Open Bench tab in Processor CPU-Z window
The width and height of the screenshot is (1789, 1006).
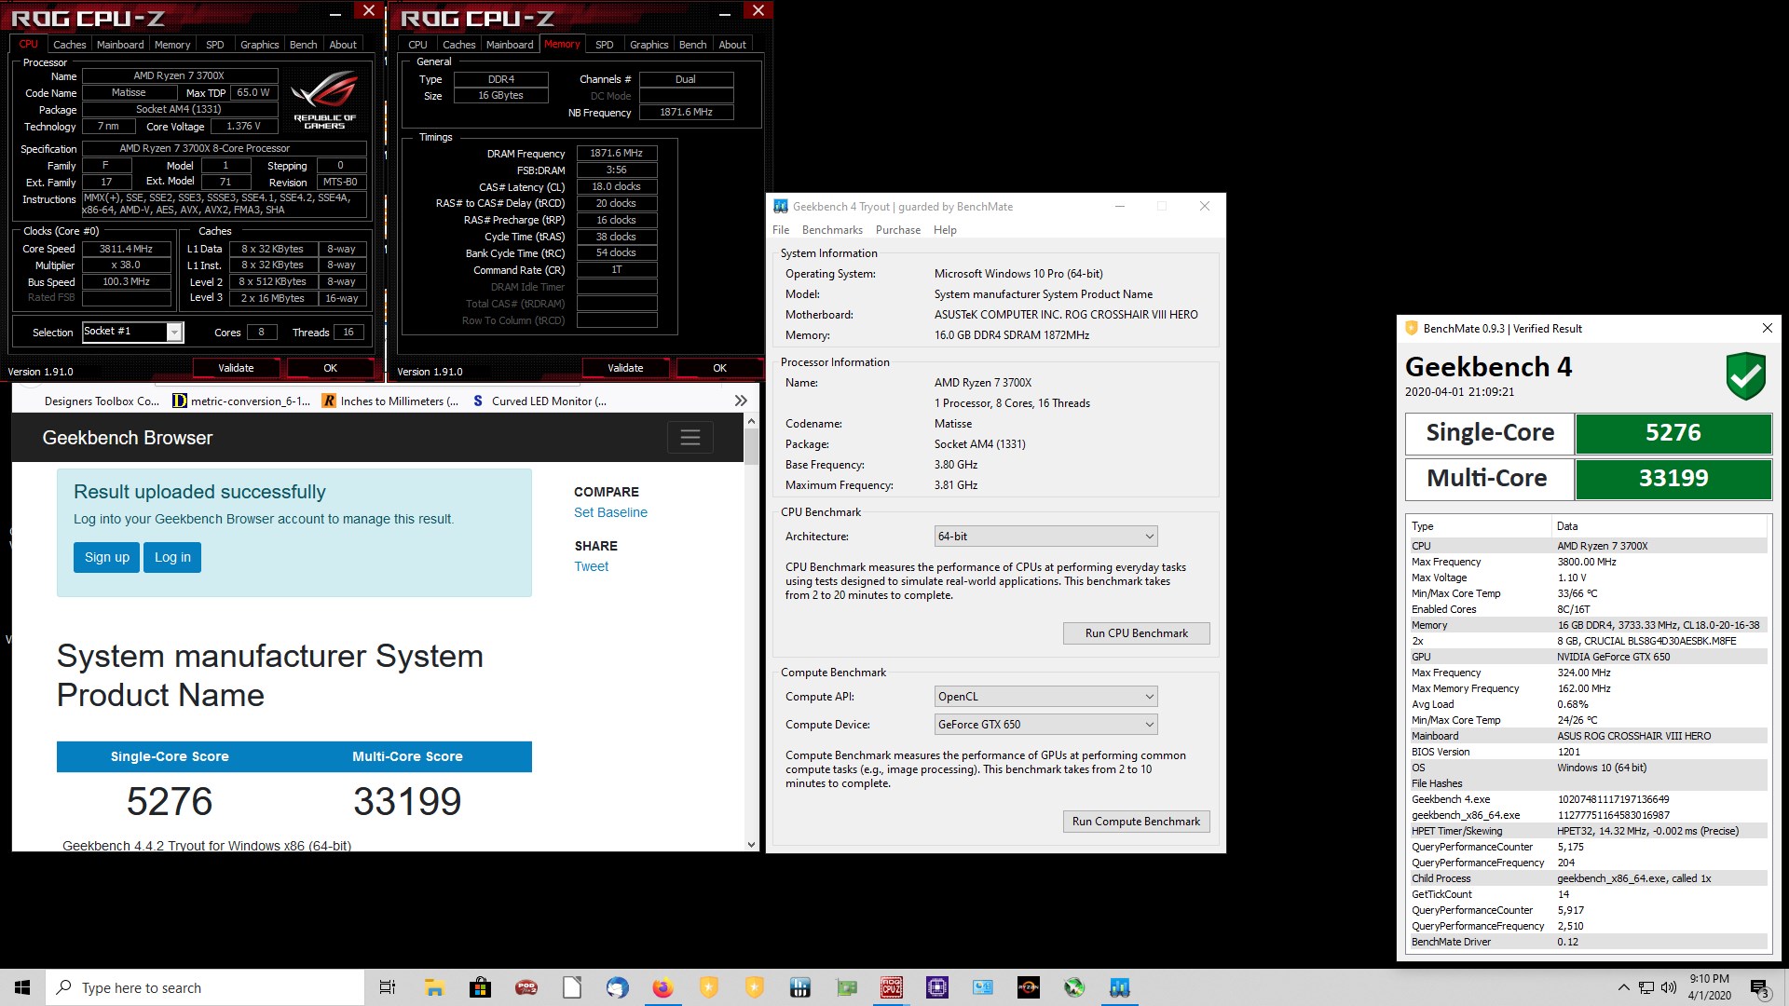pyautogui.click(x=304, y=45)
